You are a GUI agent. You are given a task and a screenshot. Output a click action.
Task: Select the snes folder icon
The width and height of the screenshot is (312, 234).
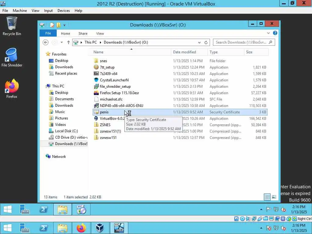coord(96,61)
